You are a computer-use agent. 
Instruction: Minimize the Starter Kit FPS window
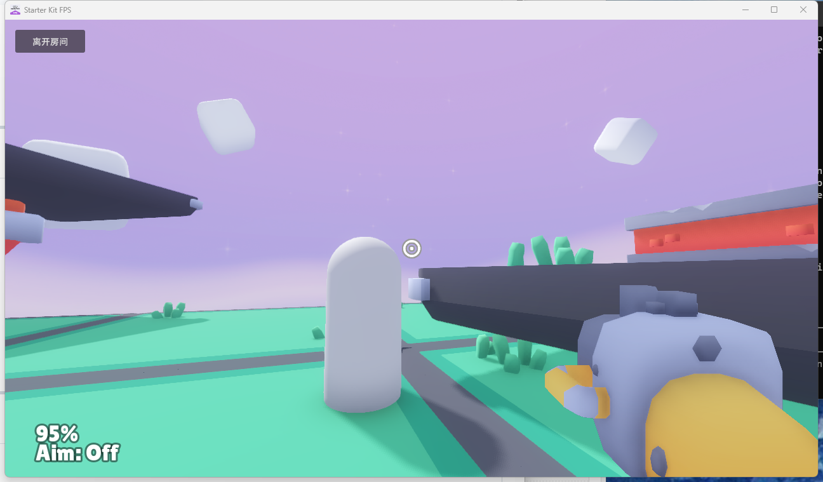point(744,10)
